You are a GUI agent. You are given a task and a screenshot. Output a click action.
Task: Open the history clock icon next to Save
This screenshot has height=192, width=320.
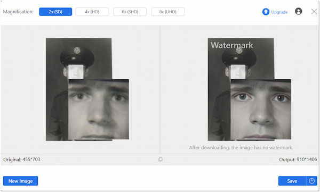(311, 181)
